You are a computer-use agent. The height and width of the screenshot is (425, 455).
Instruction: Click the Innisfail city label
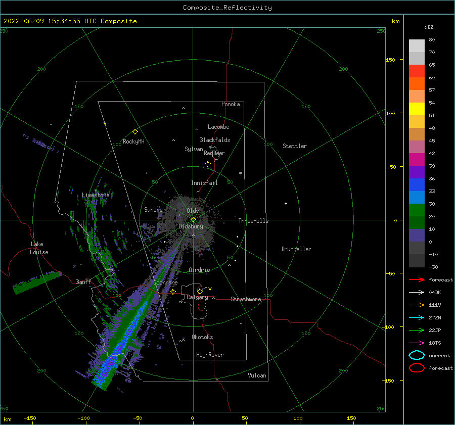point(204,183)
